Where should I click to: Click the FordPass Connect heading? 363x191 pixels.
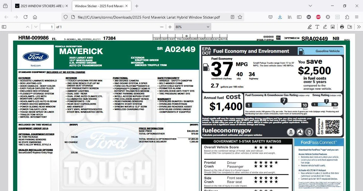coord(319,142)
